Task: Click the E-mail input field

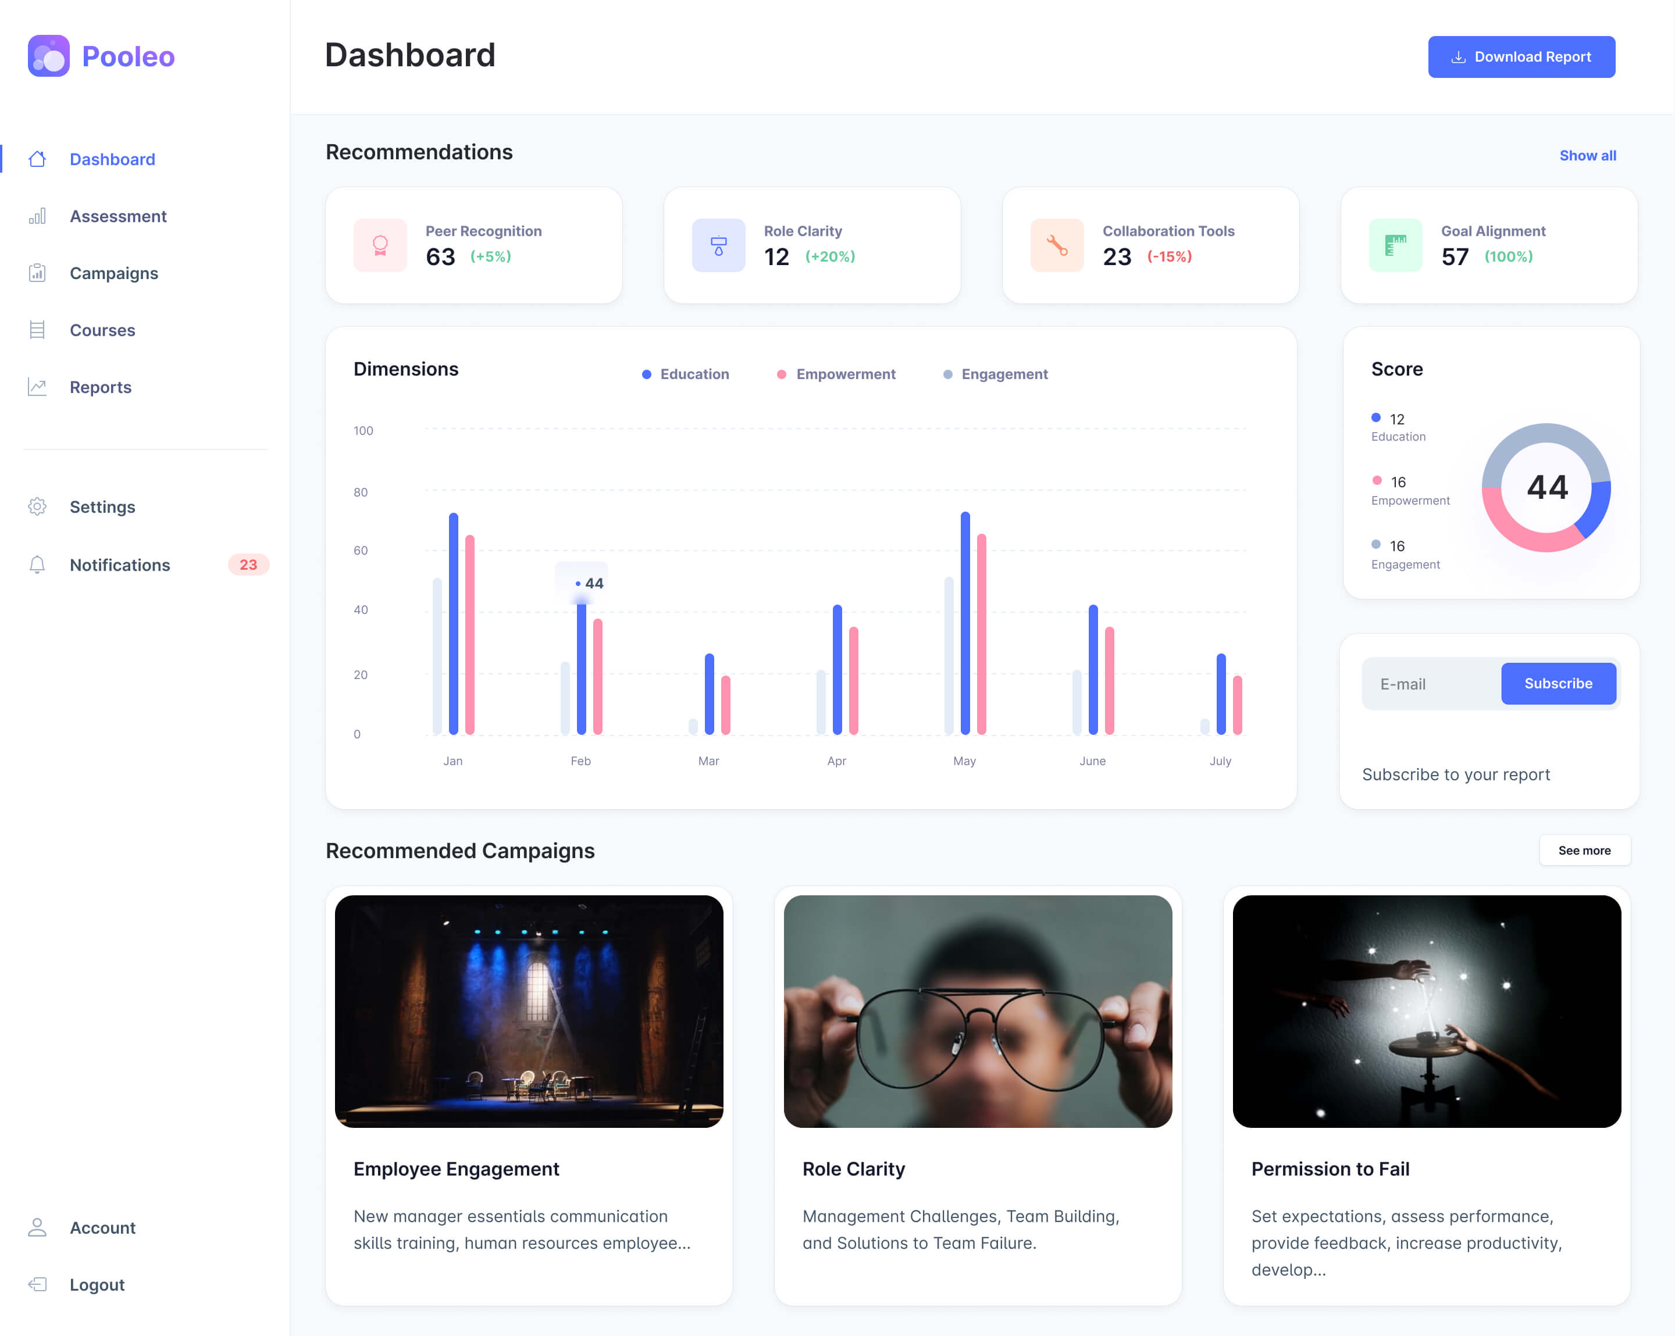Action: tap(1432, 684)
